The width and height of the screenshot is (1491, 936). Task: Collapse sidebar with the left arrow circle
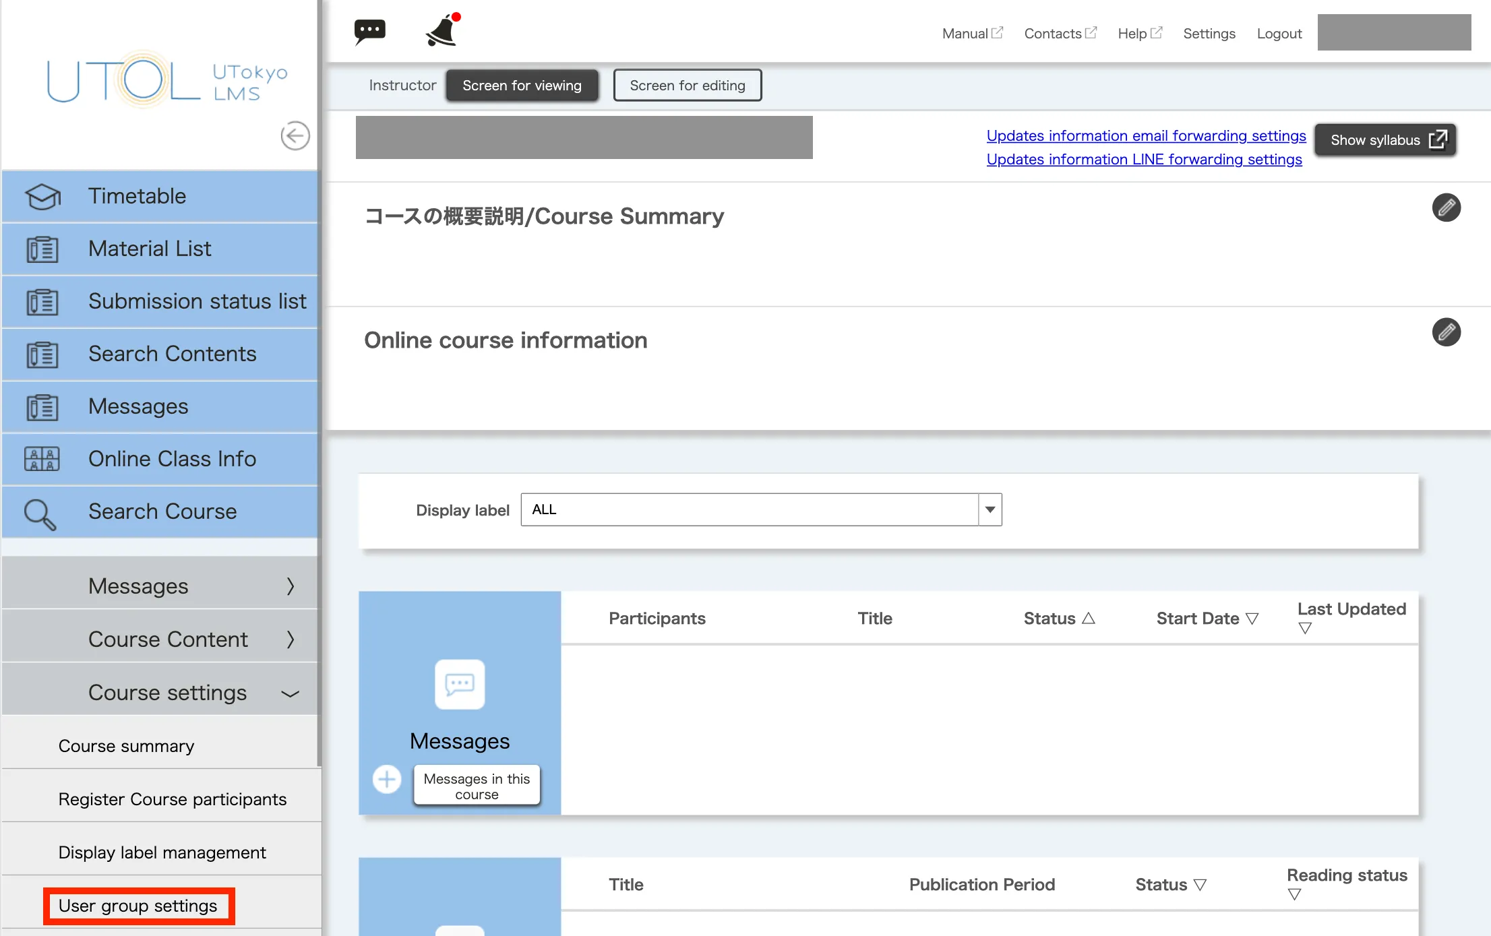(295, 135)
